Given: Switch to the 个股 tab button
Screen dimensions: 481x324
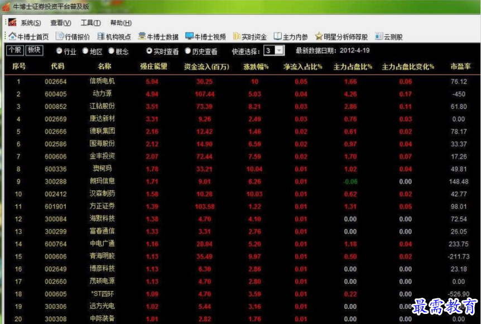Looking at the screenshot, I should [15, 50].
